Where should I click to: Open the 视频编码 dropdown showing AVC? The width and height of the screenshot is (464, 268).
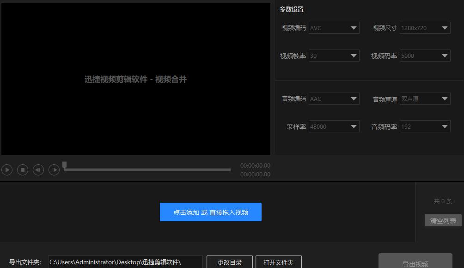[x=334, y=28]
